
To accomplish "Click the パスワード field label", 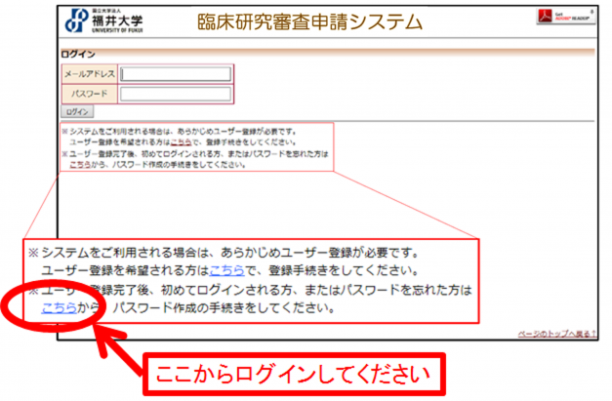I will [90, 94].
